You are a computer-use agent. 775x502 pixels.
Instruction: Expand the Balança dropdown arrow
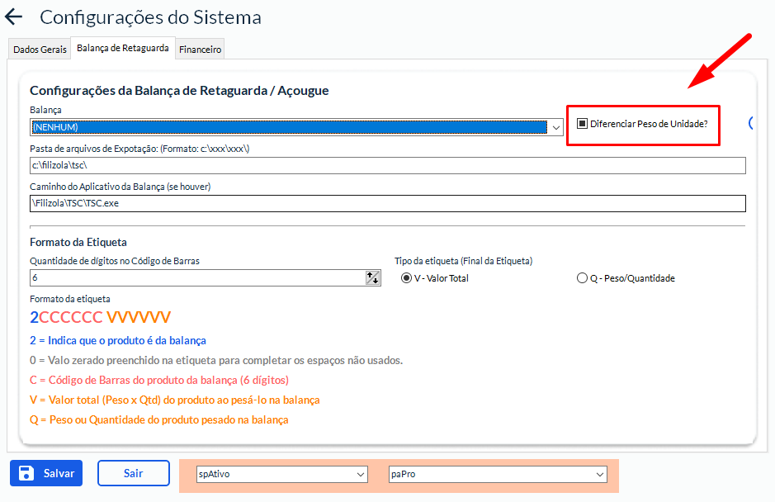(x=556, y=127)
